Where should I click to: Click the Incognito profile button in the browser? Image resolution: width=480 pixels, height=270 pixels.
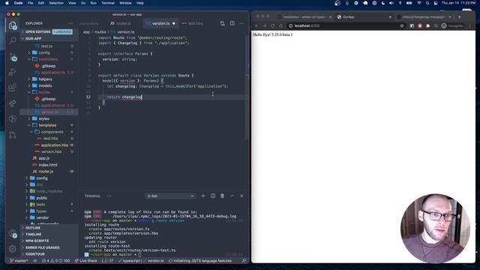pos(452,26)
